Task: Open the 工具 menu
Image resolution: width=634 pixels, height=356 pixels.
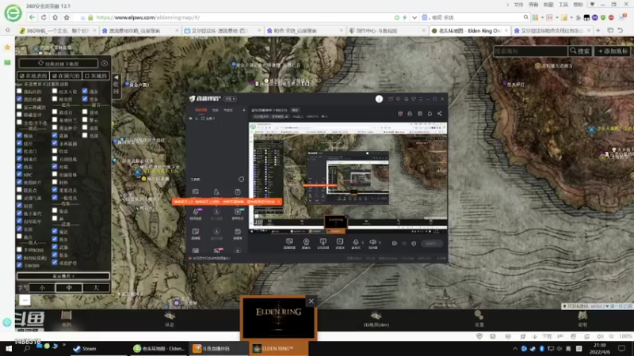Action: [563, 5]
